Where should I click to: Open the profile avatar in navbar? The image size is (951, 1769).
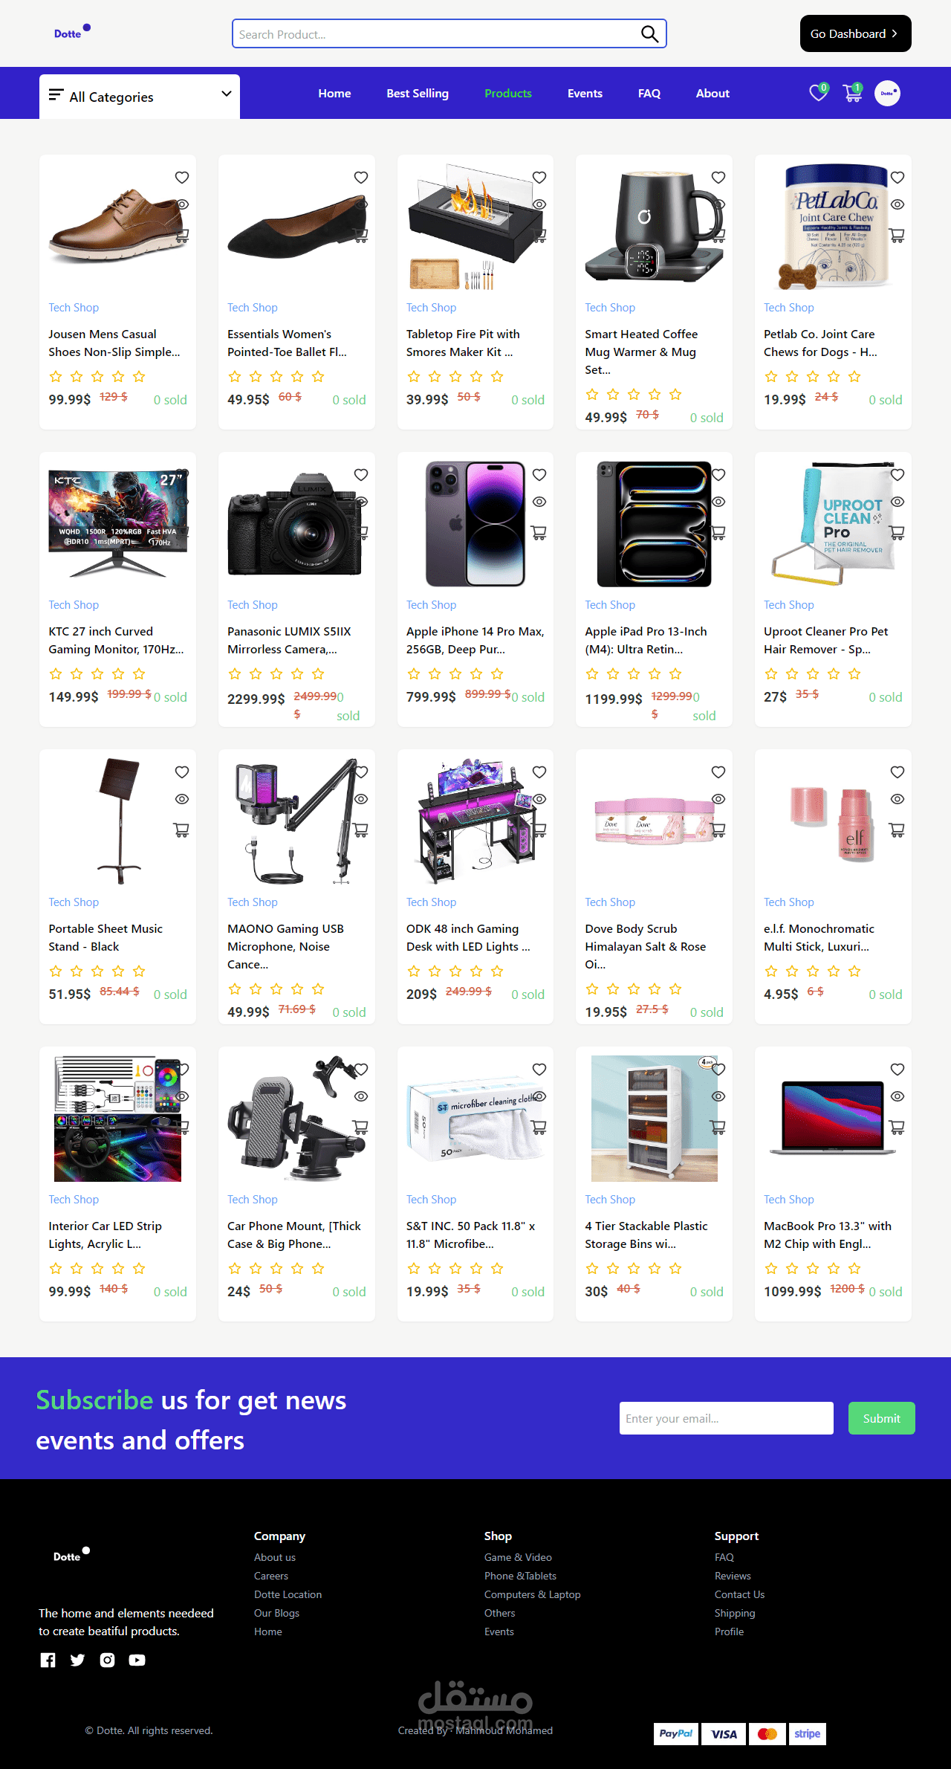[887, 93]
